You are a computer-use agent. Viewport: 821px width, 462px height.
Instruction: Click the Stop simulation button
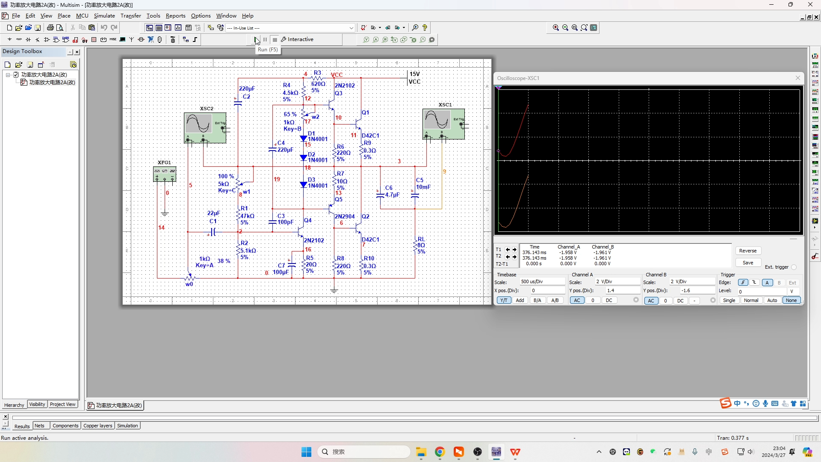click(275, 40)
